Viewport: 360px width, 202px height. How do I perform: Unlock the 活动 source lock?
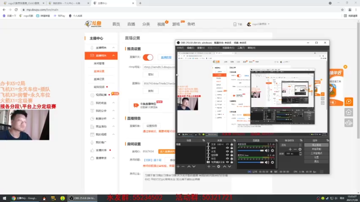pyautogui.click(x=232, y=148)
